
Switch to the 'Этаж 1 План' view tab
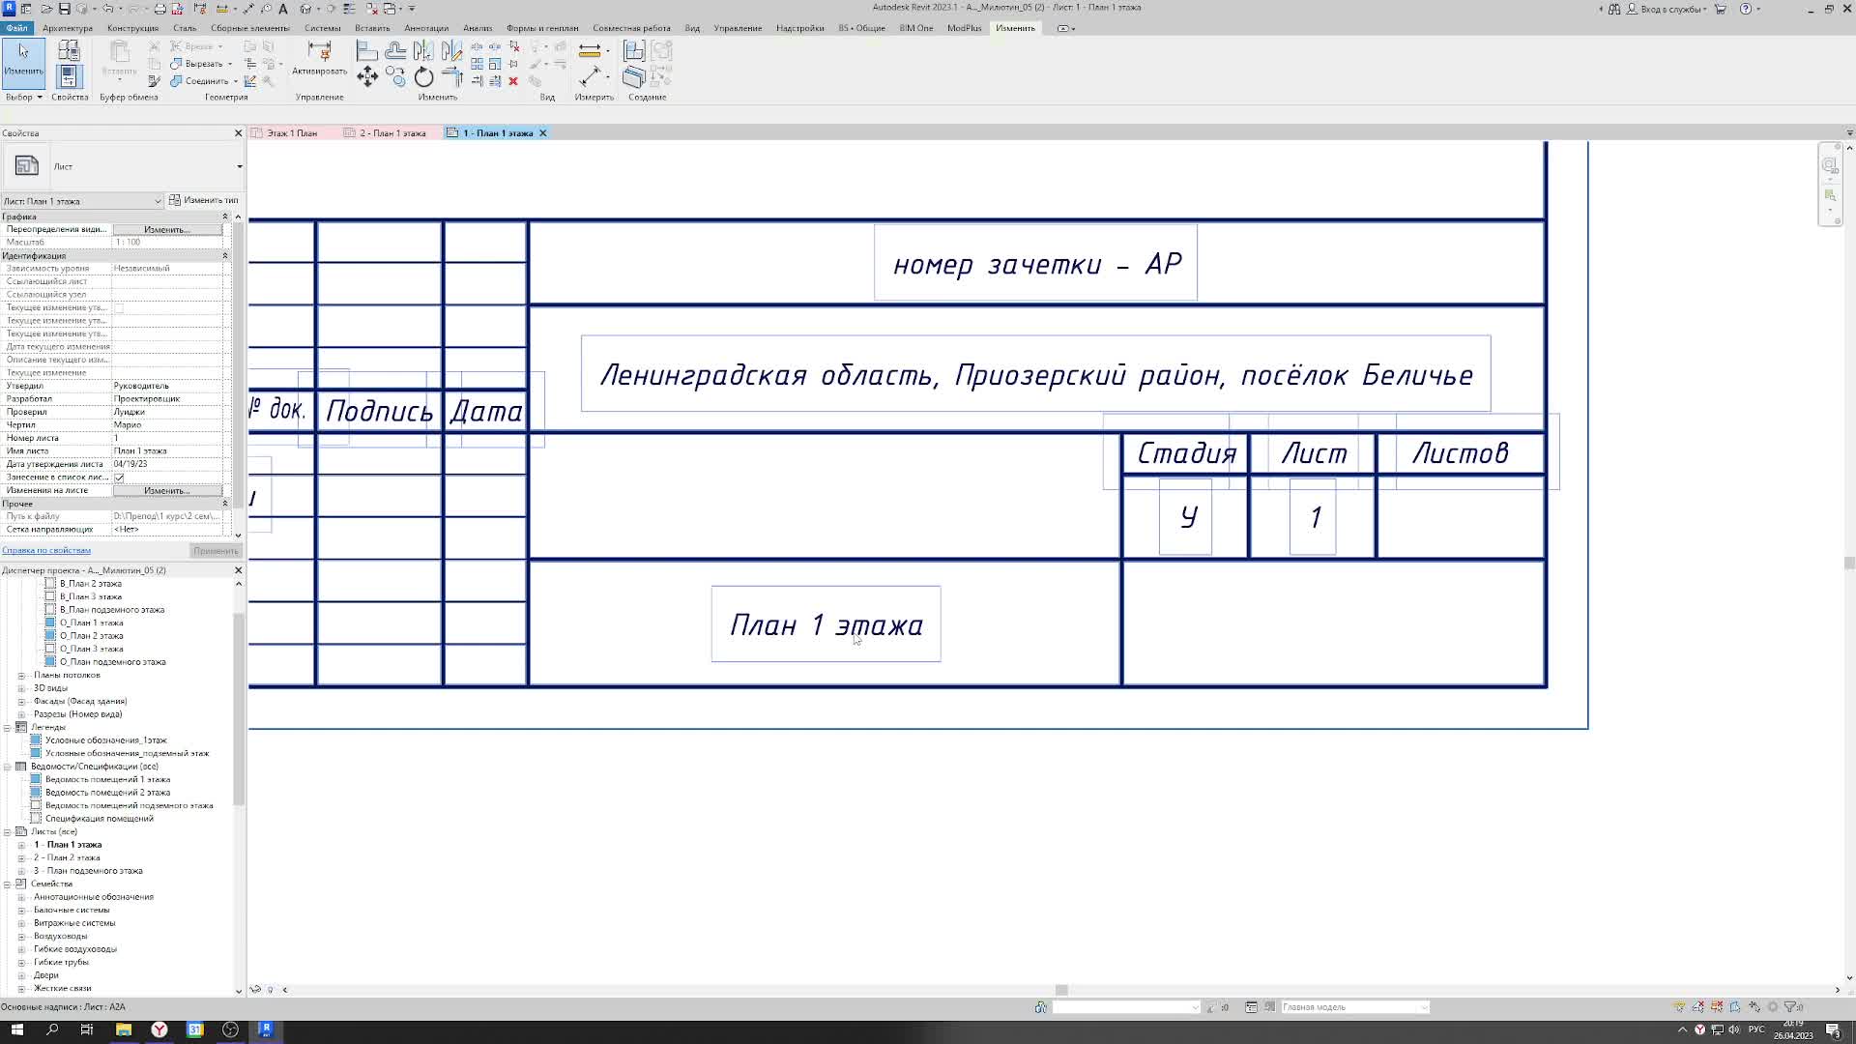click(x=292, y=133)
